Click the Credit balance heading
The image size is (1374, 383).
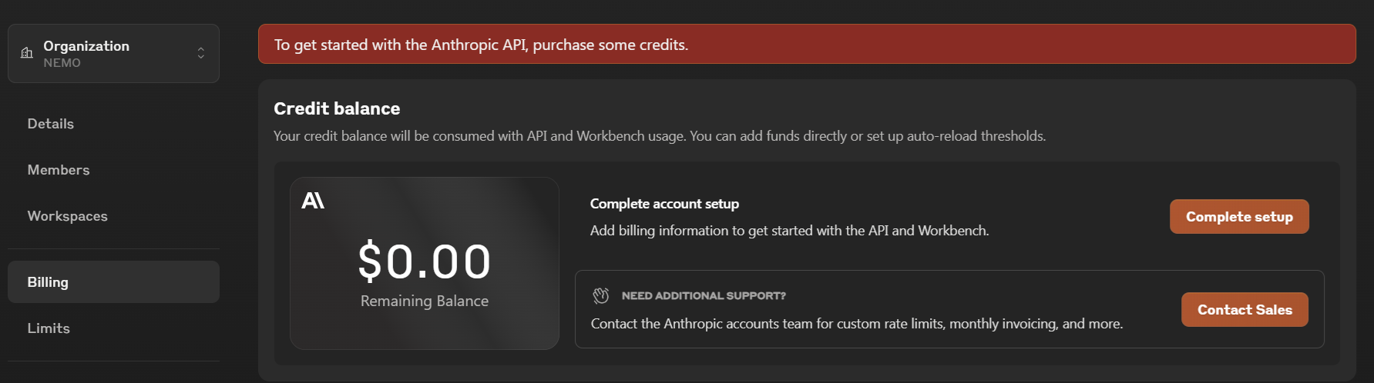337,108
